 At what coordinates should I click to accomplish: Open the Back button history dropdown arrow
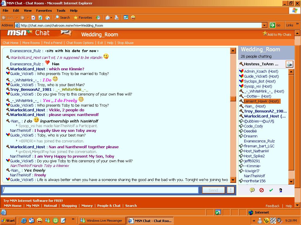(17, 18)
